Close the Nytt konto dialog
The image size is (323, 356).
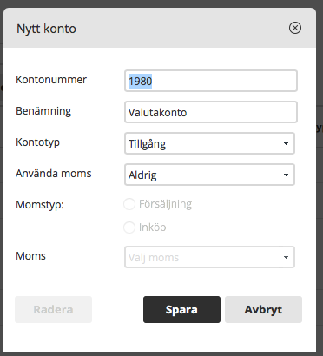(295, 28)
